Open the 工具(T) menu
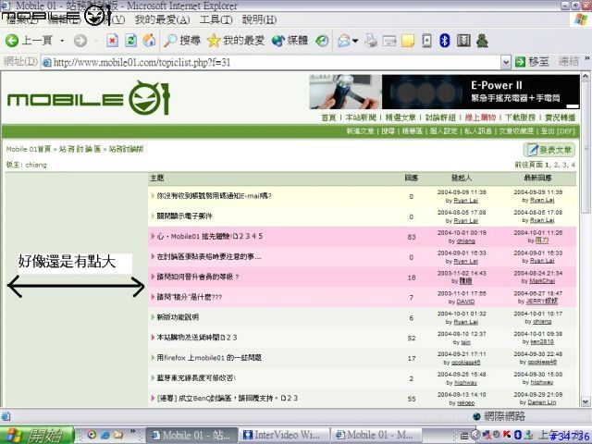 pos(216,19)
